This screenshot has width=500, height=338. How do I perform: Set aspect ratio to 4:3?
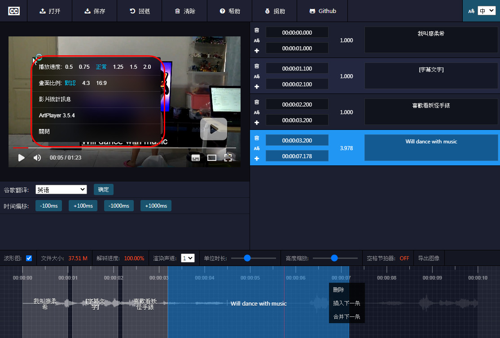[86, 83]
